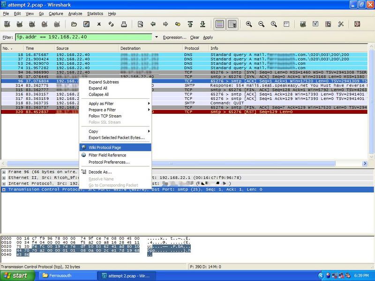Select Wiki Protocol Page menu entry
Screen dimensions: 375x281
click(115, 148)
